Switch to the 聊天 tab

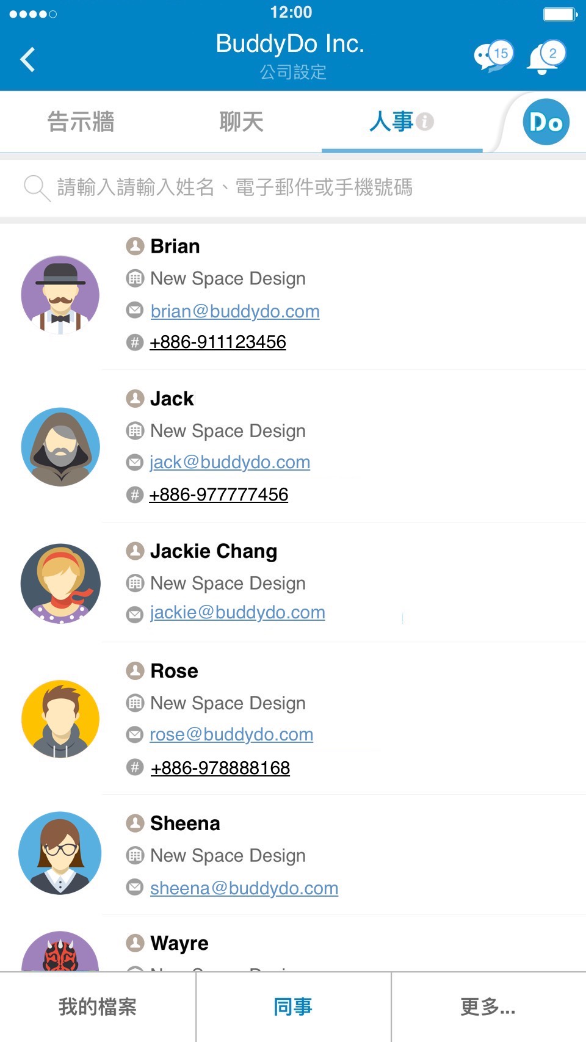[x=241, y=122]
